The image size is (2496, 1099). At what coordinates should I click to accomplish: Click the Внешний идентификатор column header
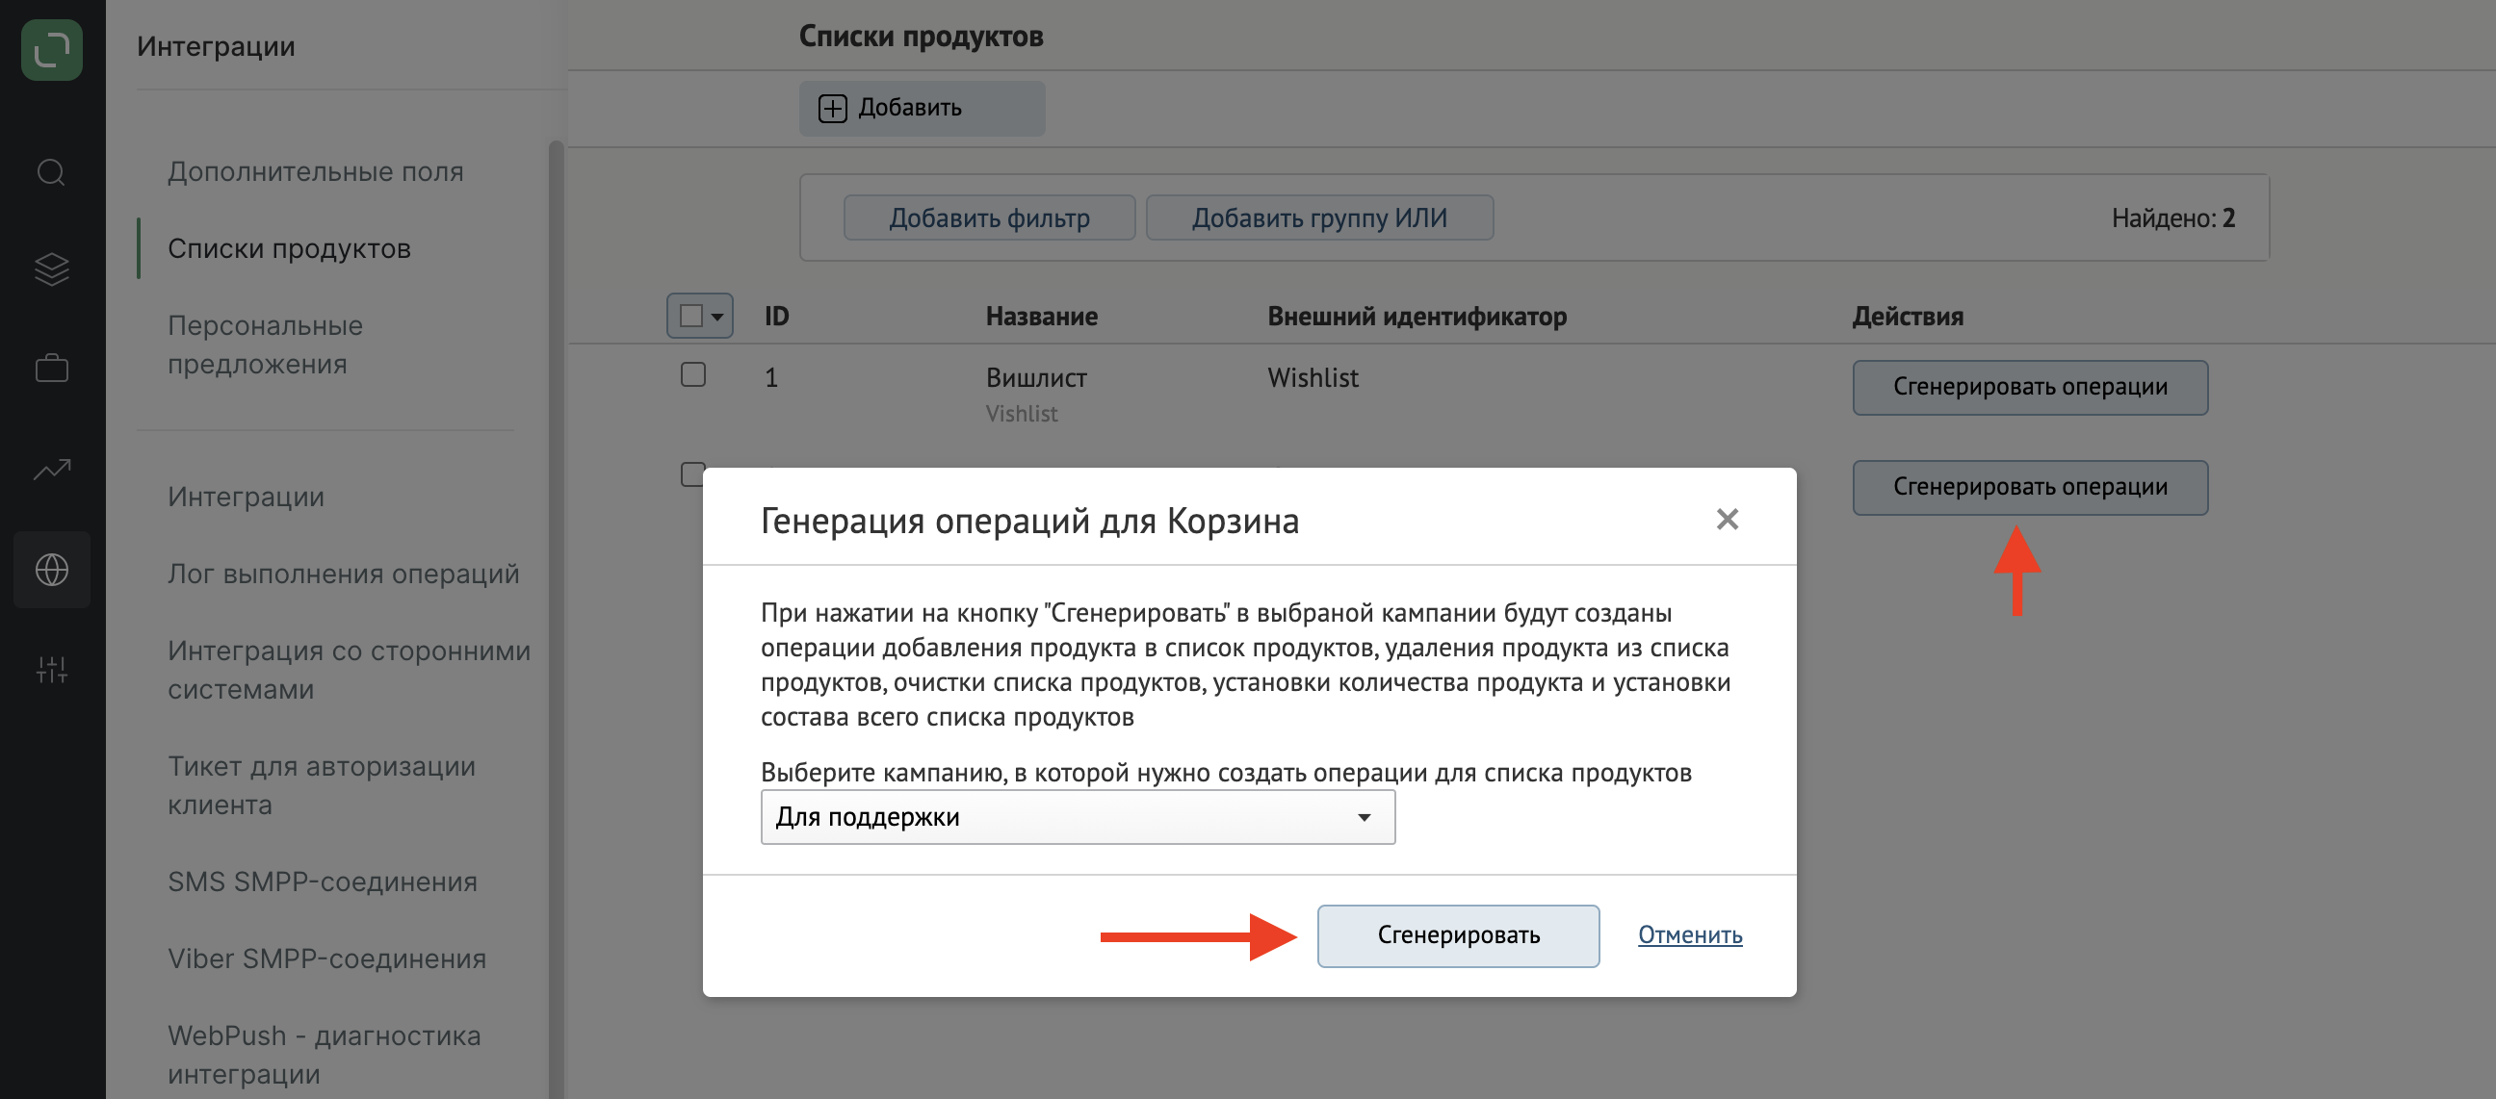coord(1417,317)
